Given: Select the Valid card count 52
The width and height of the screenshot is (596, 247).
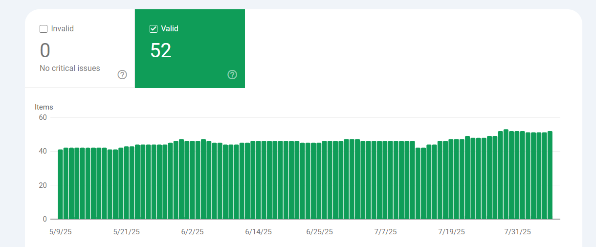Looking at the screenshot, I should [x=161, y=50].
